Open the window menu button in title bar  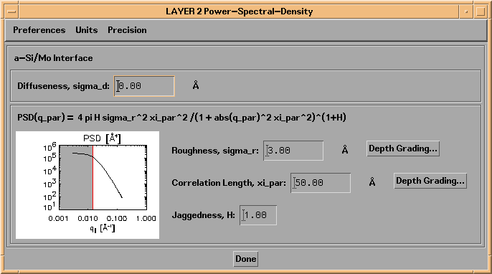pos(12,12)
